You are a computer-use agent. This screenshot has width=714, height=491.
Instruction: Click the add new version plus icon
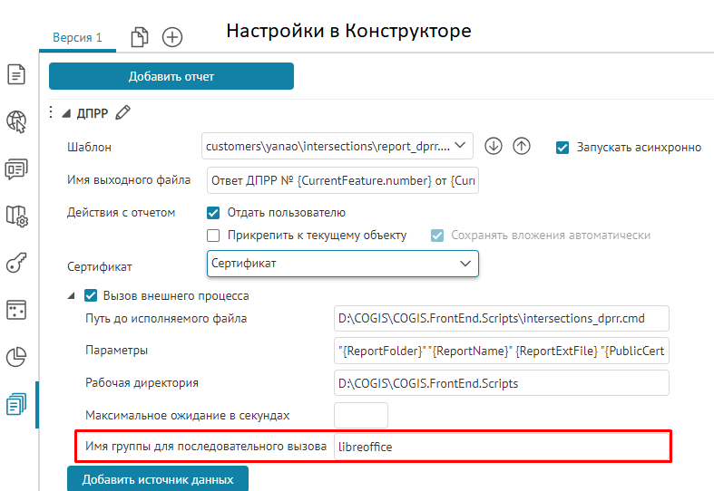click(x=172, y=37)
